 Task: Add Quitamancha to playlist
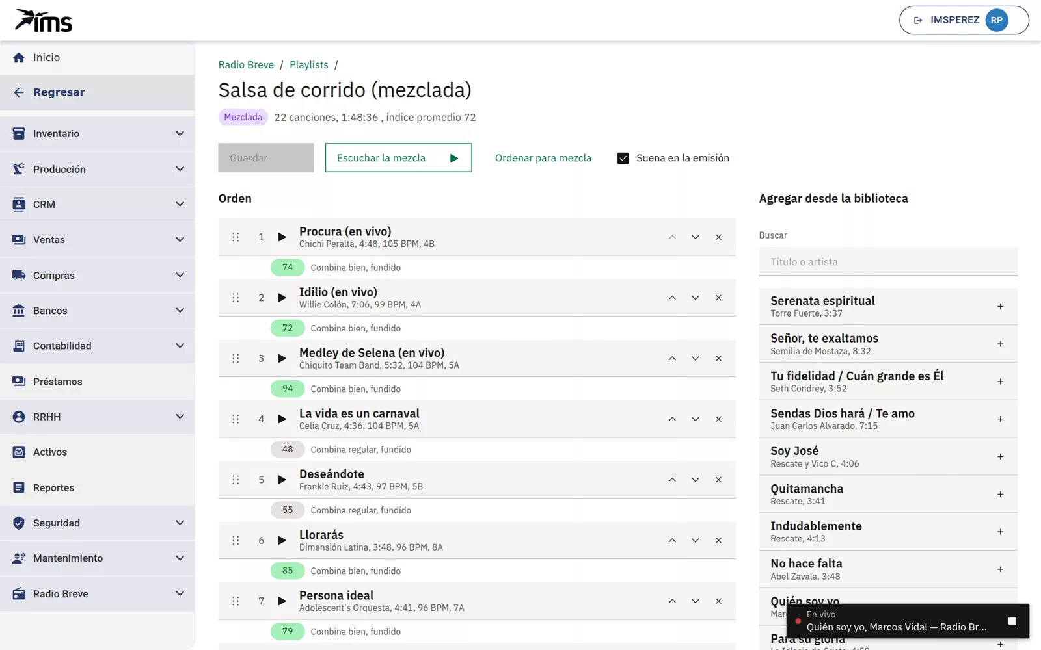point(1000,494)
